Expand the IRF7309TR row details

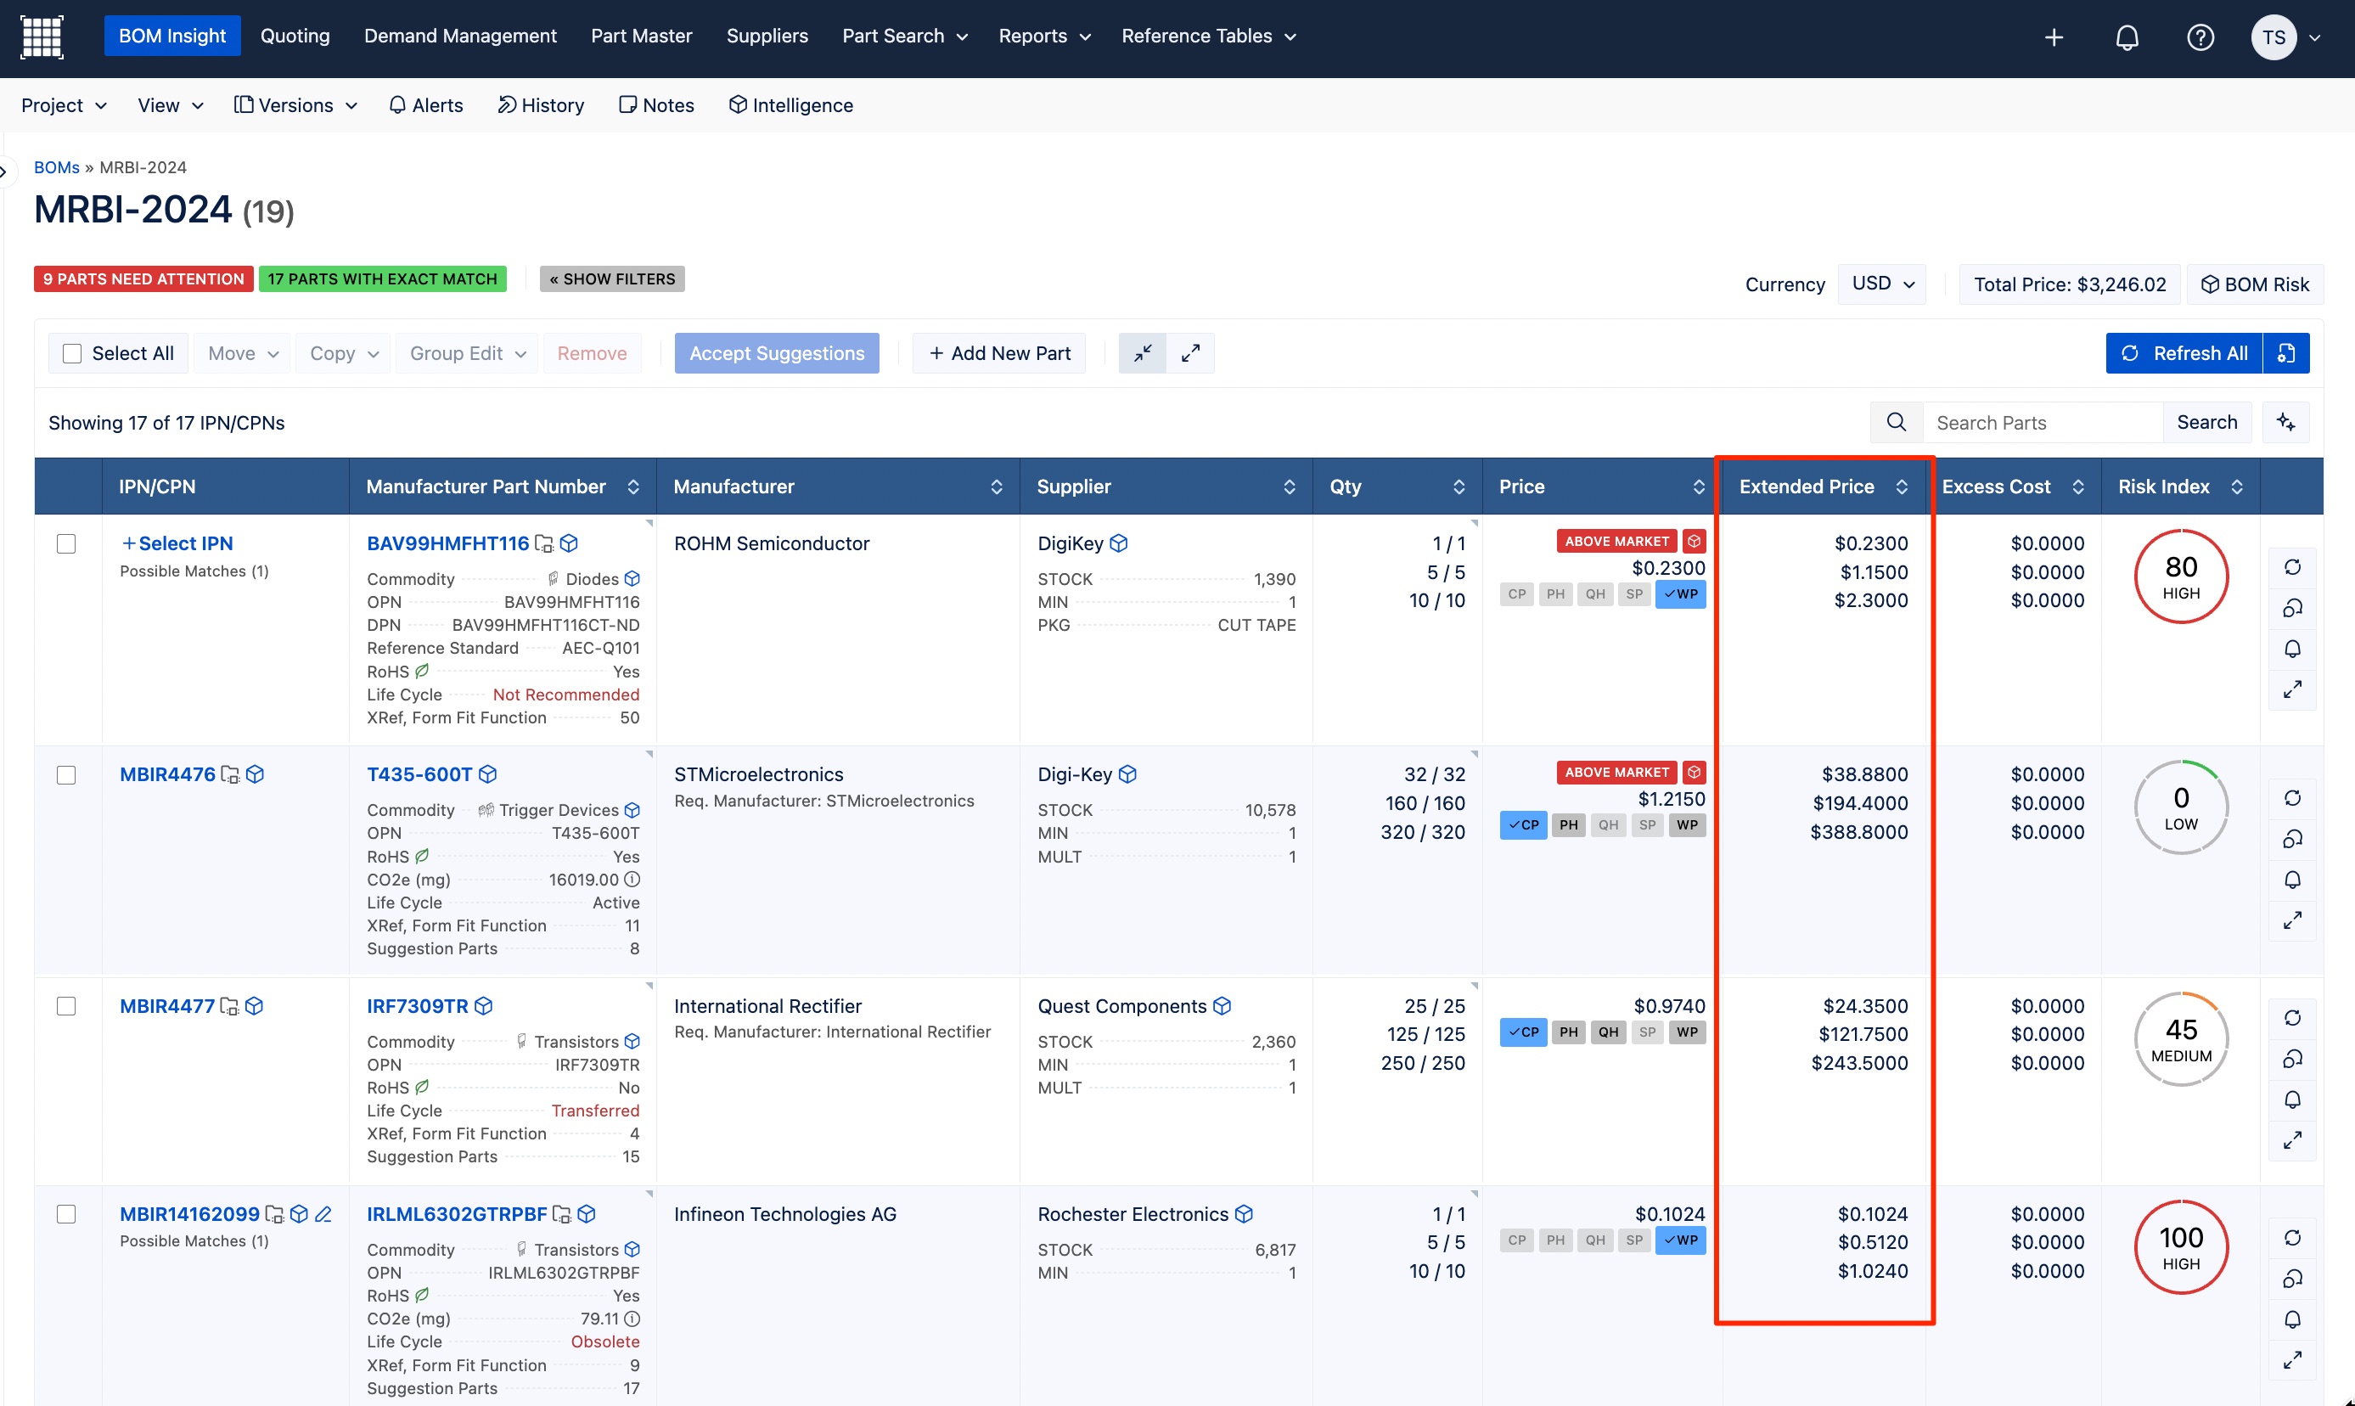pyautogui.click(x=2291, y=1139)
